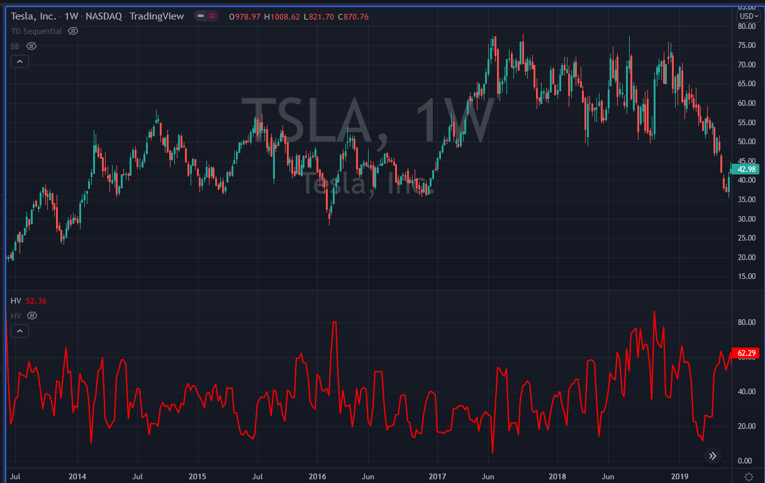Click the low value L821.70
The height and width of the screenshot is (483, 765).
[x=319, y=16]
